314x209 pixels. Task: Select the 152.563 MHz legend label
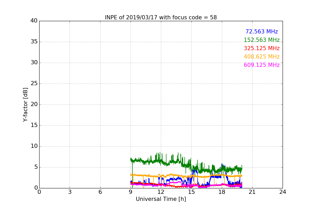coord(262,40)
